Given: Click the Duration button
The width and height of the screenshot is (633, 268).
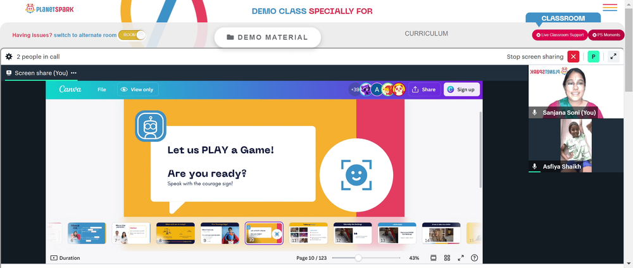Looking at the screenshot, I should pyautogui.click(x=65, y=258).
